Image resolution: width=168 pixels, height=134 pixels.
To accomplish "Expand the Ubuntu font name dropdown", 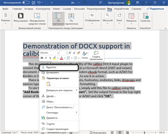I will (58, 53).
